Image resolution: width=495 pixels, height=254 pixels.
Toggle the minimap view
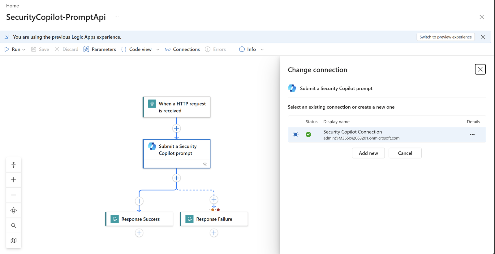14,241
